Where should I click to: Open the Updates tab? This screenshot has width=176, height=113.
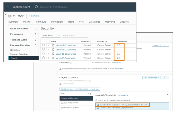pos(124,22)
